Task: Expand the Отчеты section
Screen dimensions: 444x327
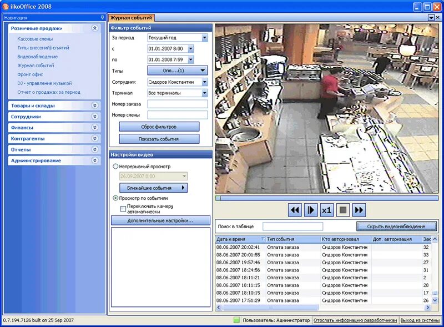Action: 95,149
